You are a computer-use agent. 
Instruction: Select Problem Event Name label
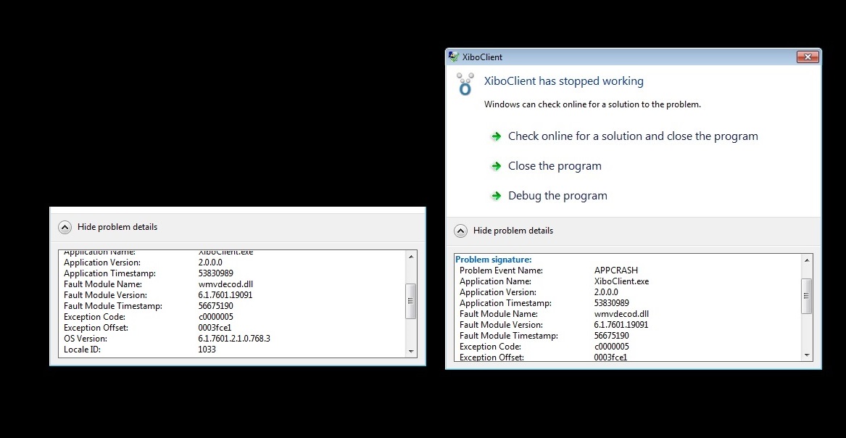(501, 270)
